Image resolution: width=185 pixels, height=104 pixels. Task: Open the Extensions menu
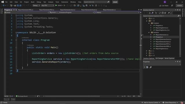(x=64, y=2)
